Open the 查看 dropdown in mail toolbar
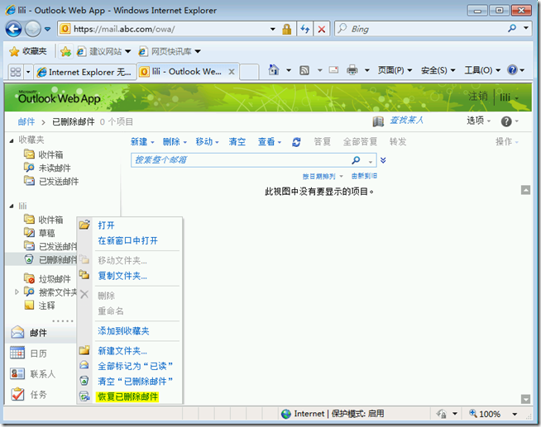 point(270,141)
